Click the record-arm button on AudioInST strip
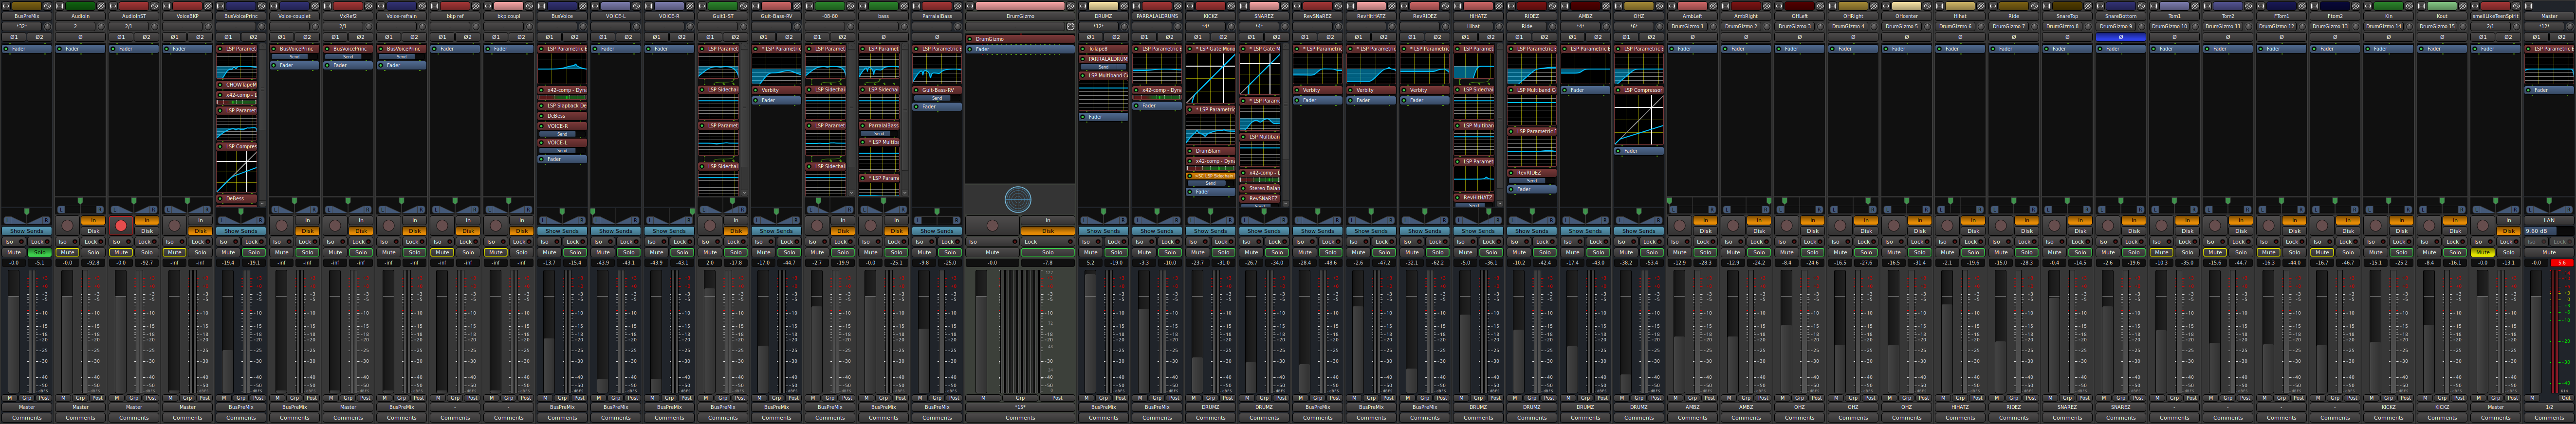 pos(121,226)
